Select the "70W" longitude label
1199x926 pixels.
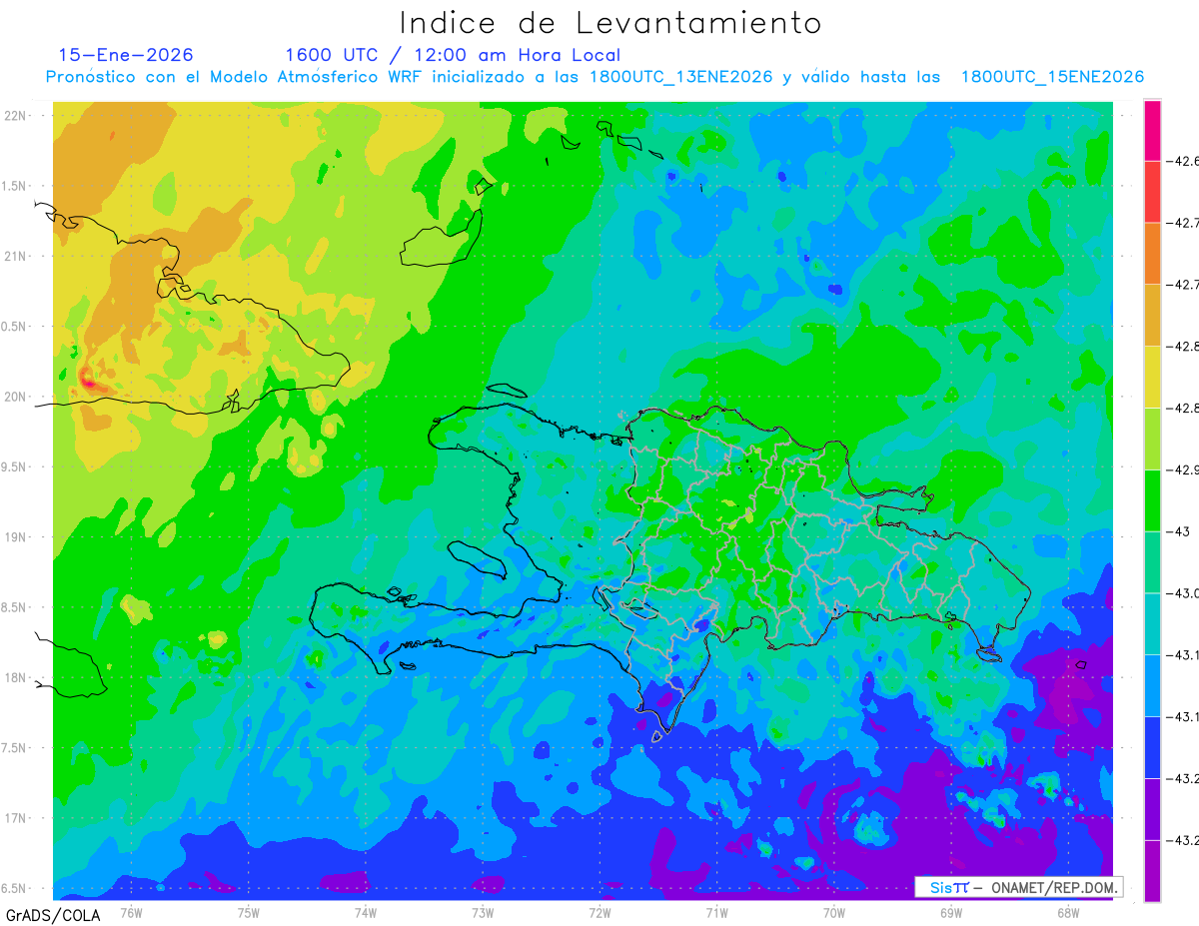833,913
